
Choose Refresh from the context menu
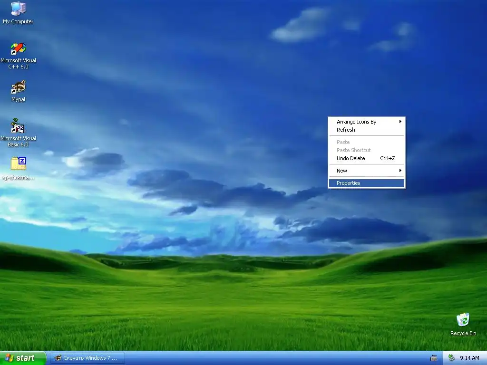367,130
